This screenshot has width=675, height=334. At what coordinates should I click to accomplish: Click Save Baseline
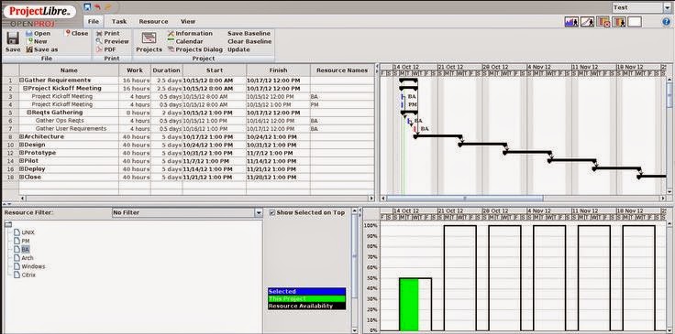click(249, 33)
